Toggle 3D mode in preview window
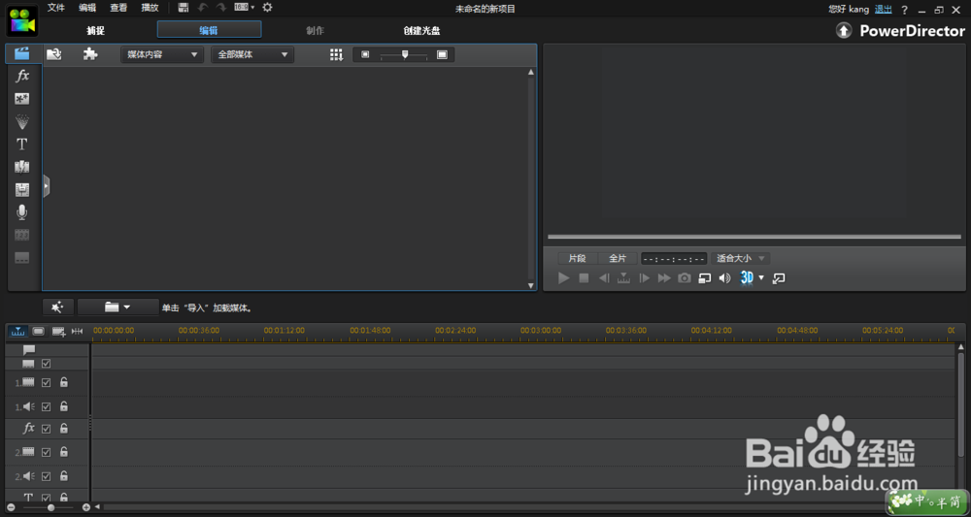The image size is (971, 517). tap(747, 278)
